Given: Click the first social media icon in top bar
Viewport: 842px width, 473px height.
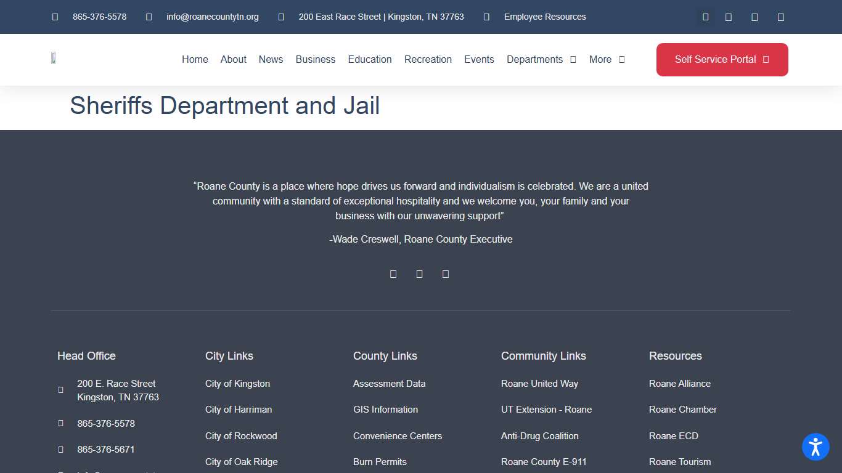Looking at the screenshot, I should 705,17.
